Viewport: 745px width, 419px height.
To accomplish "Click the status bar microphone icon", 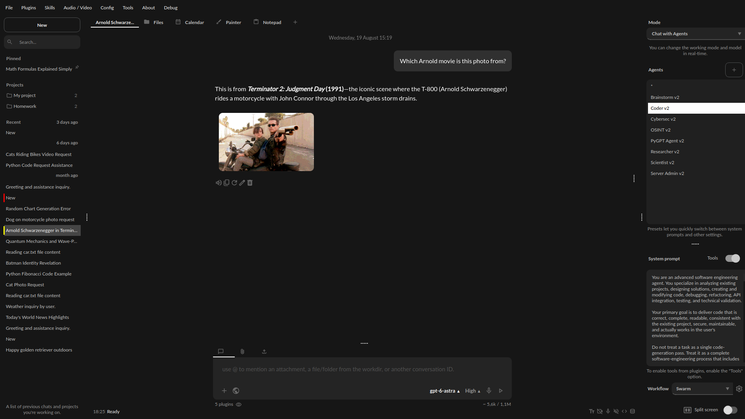I will [x=608, y=411].
